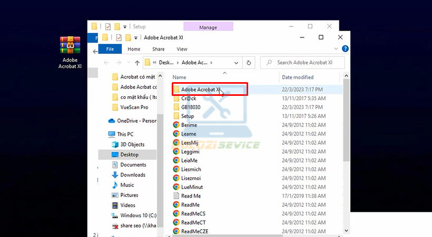The image size is (432, 237).
Task: Open the File tab in Adobe Acrobat XI window
Action: click(x=110, y=49)
